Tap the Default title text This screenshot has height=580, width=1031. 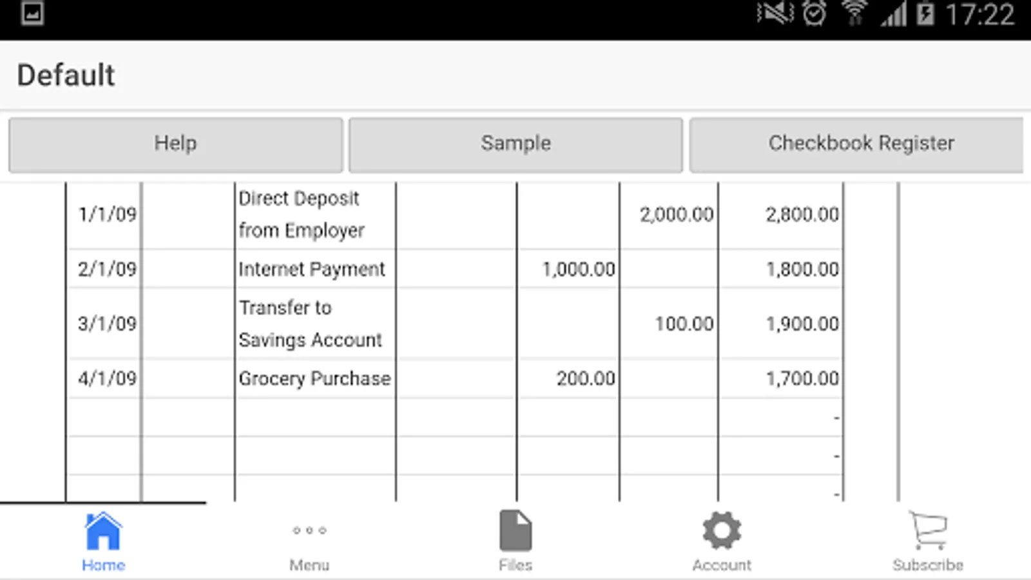pos(66,75)
